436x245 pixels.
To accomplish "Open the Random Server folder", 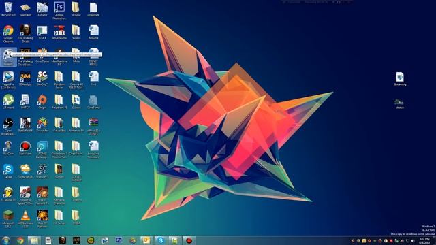I will coord(59,80).
